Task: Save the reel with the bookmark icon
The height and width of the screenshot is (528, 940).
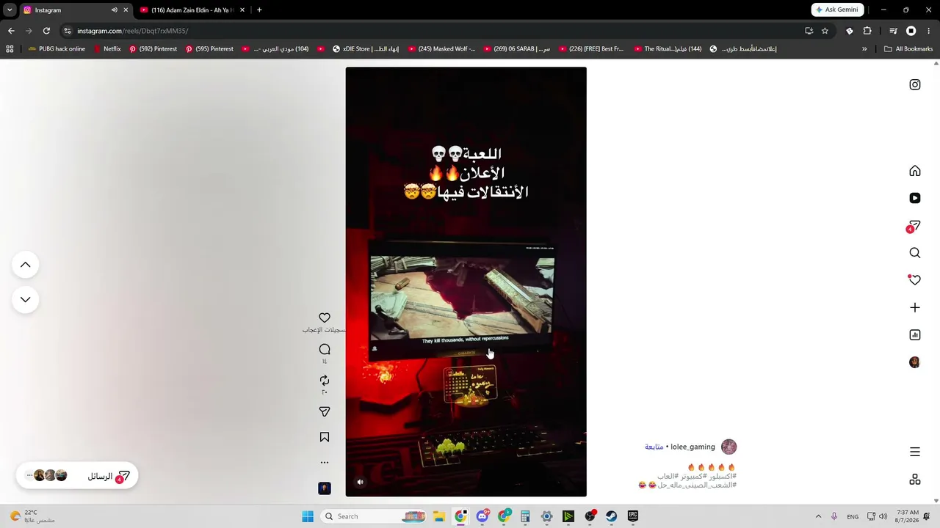Action: [x=325, y=437]
